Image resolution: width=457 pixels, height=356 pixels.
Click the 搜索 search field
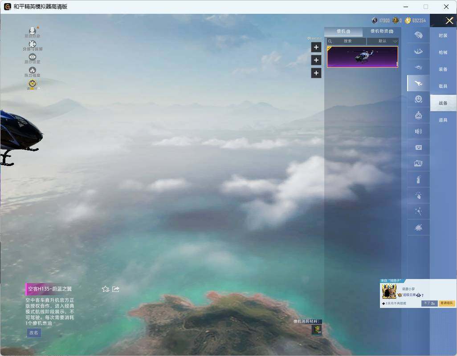(346, 41)
